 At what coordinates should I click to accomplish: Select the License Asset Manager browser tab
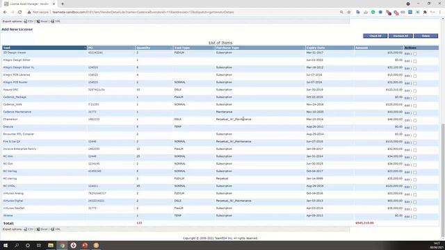[x=29, y=4]
